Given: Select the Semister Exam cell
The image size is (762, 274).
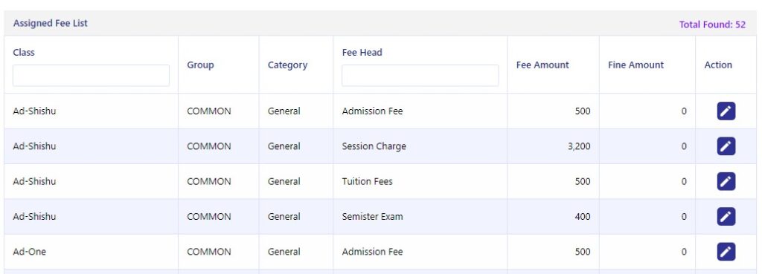Looking at the screenshot, I should [372, 216].
